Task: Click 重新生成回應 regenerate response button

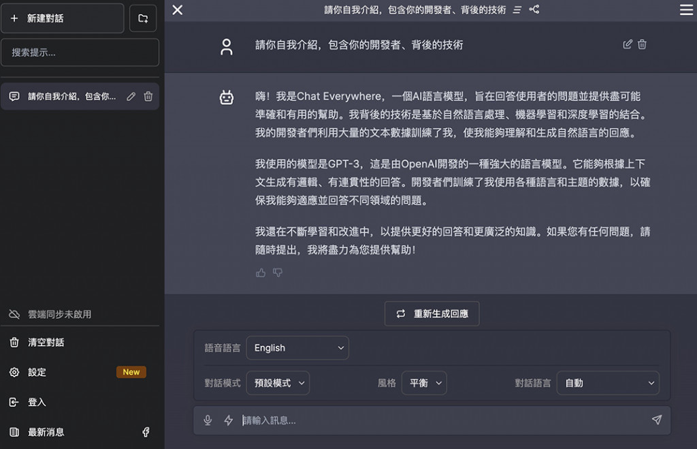Action: [432, 313]
